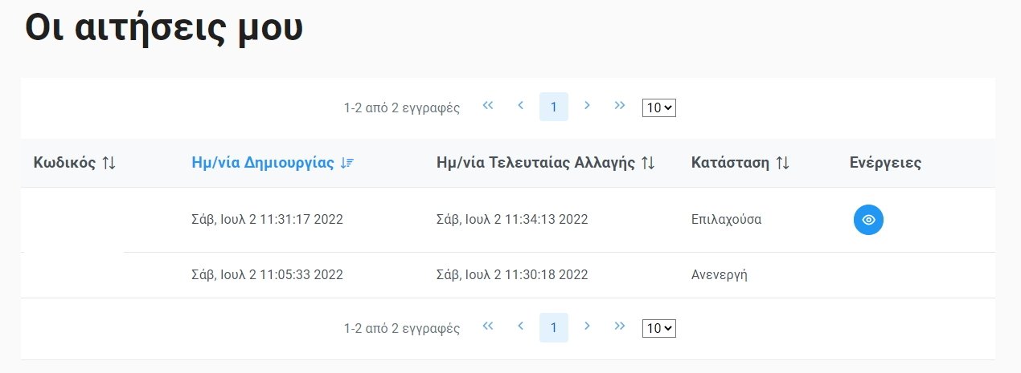Go to next page in bottom paginator
The image size is (1021, 373).
coord(587,326)
